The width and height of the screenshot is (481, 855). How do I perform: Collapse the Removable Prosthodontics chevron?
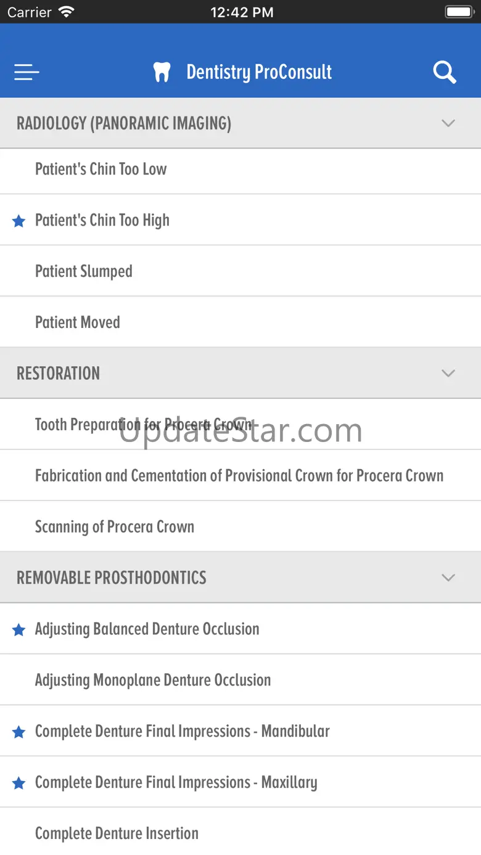coord(448,578)
